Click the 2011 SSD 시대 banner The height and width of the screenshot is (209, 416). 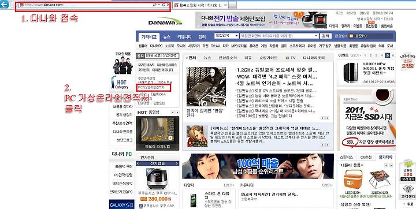coord(366,120)
